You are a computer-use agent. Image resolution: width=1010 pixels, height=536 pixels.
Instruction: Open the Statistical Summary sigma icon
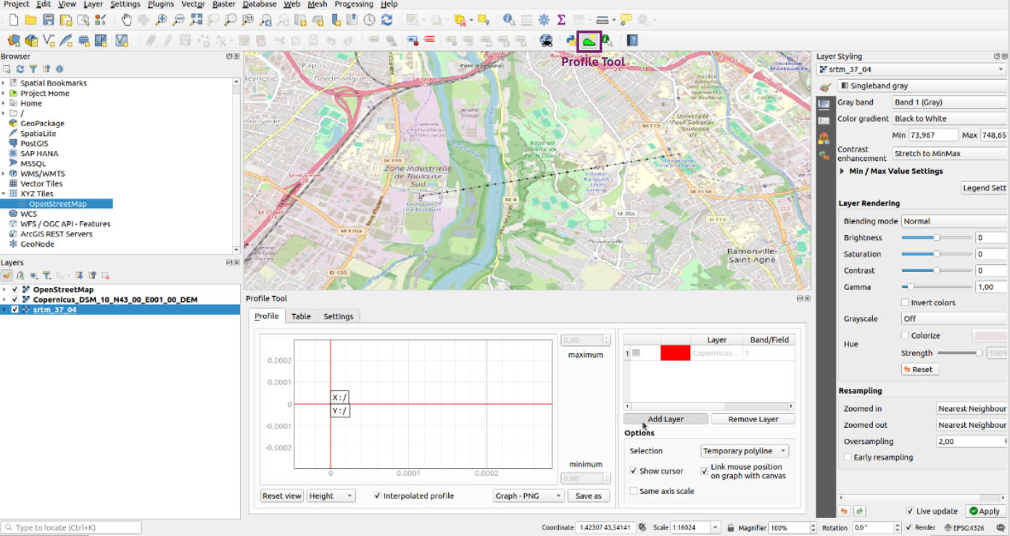561,20
